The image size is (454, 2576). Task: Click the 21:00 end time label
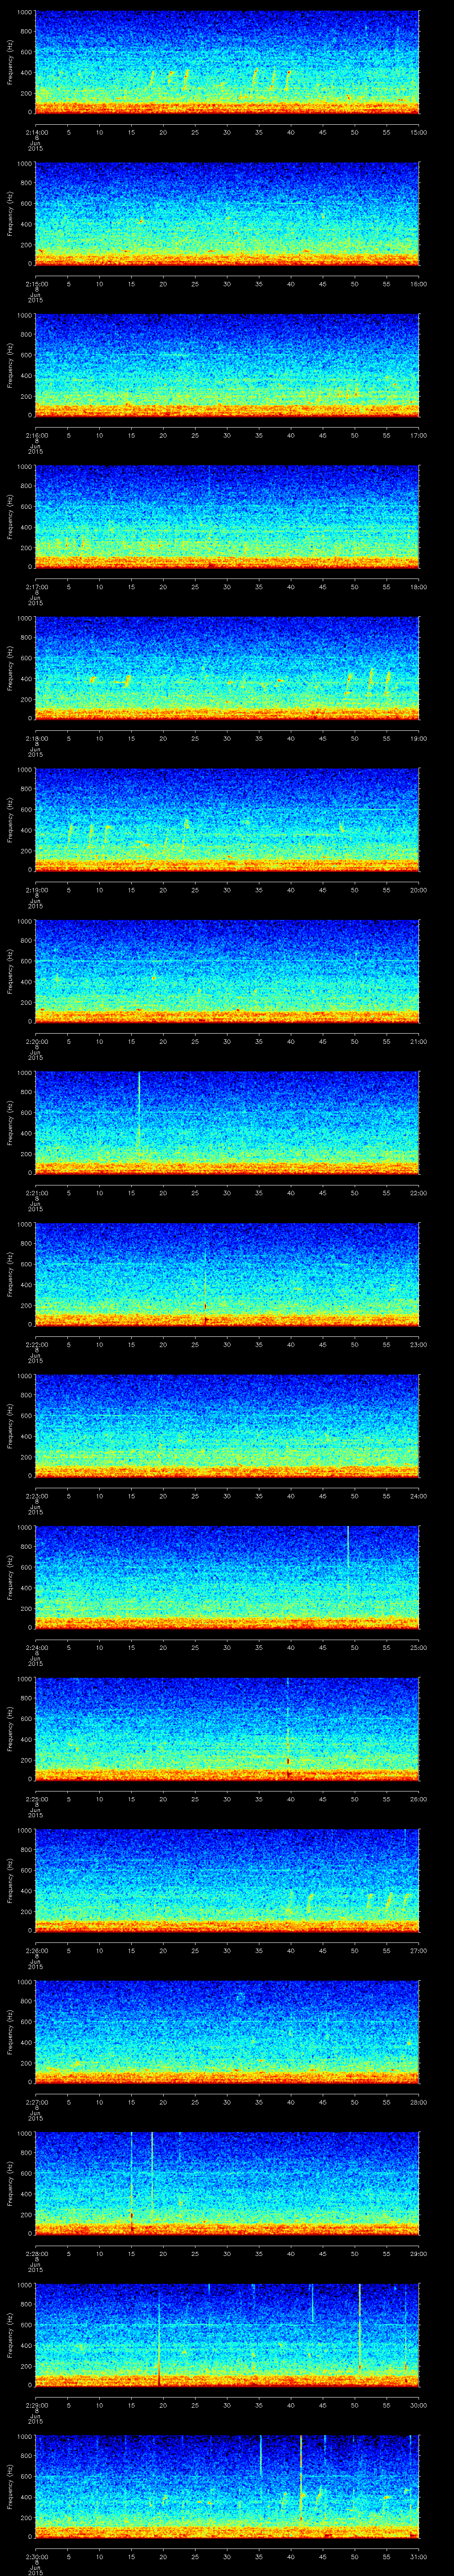pyautogui.click(x=419, y=1041)
